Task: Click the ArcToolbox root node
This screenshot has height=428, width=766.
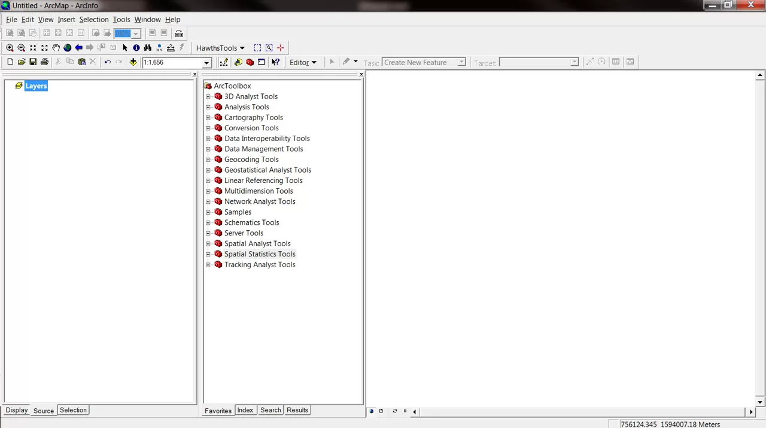Action: 232,86
